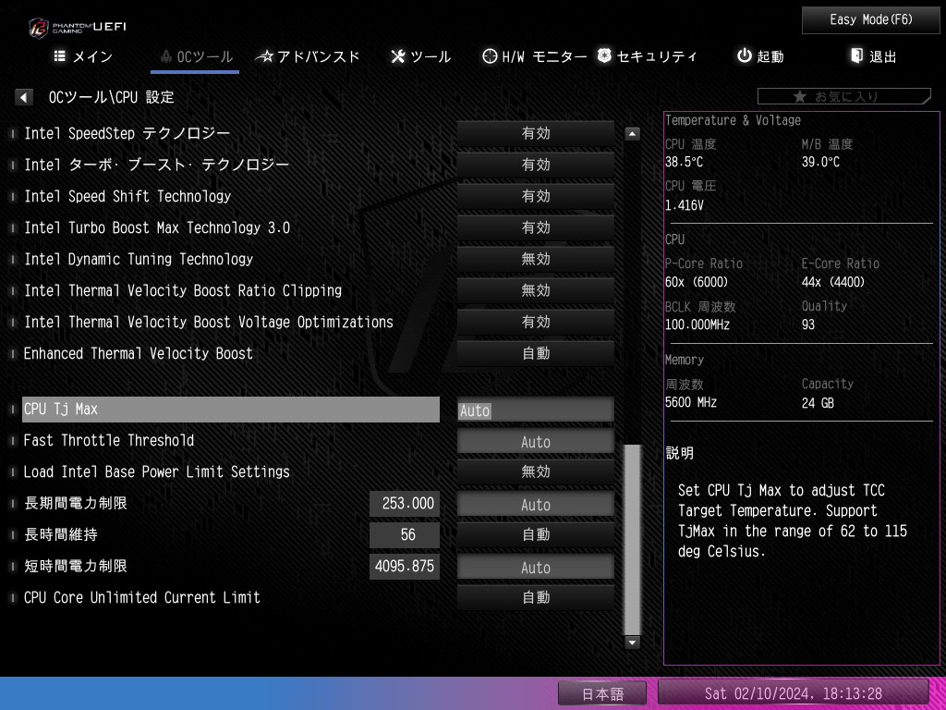
Task: Click the power icon of the 起動 tab
Action: (x=745, y=56)
